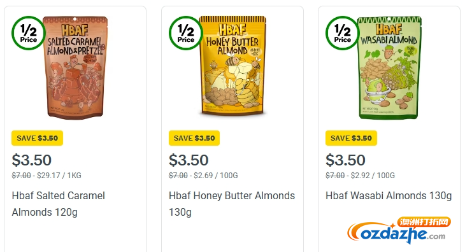Click the $3.50 price of Salted Caramel Almonds
Screen dimensions: 465x252
coord(32,160)
